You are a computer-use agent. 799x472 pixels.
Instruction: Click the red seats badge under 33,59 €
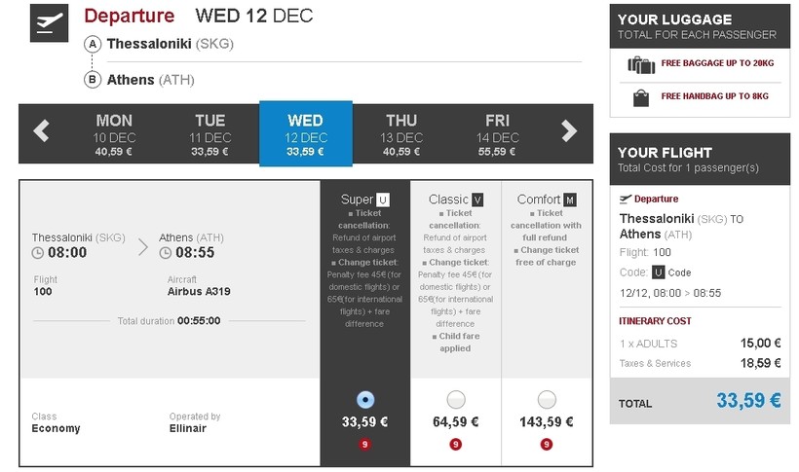[365, 444]
